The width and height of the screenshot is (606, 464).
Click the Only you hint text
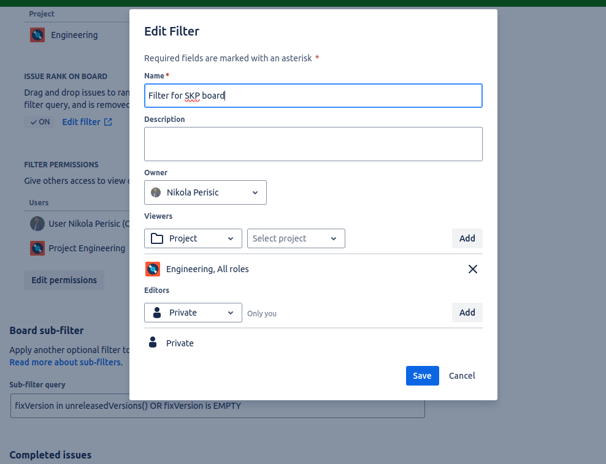(262, 313)
